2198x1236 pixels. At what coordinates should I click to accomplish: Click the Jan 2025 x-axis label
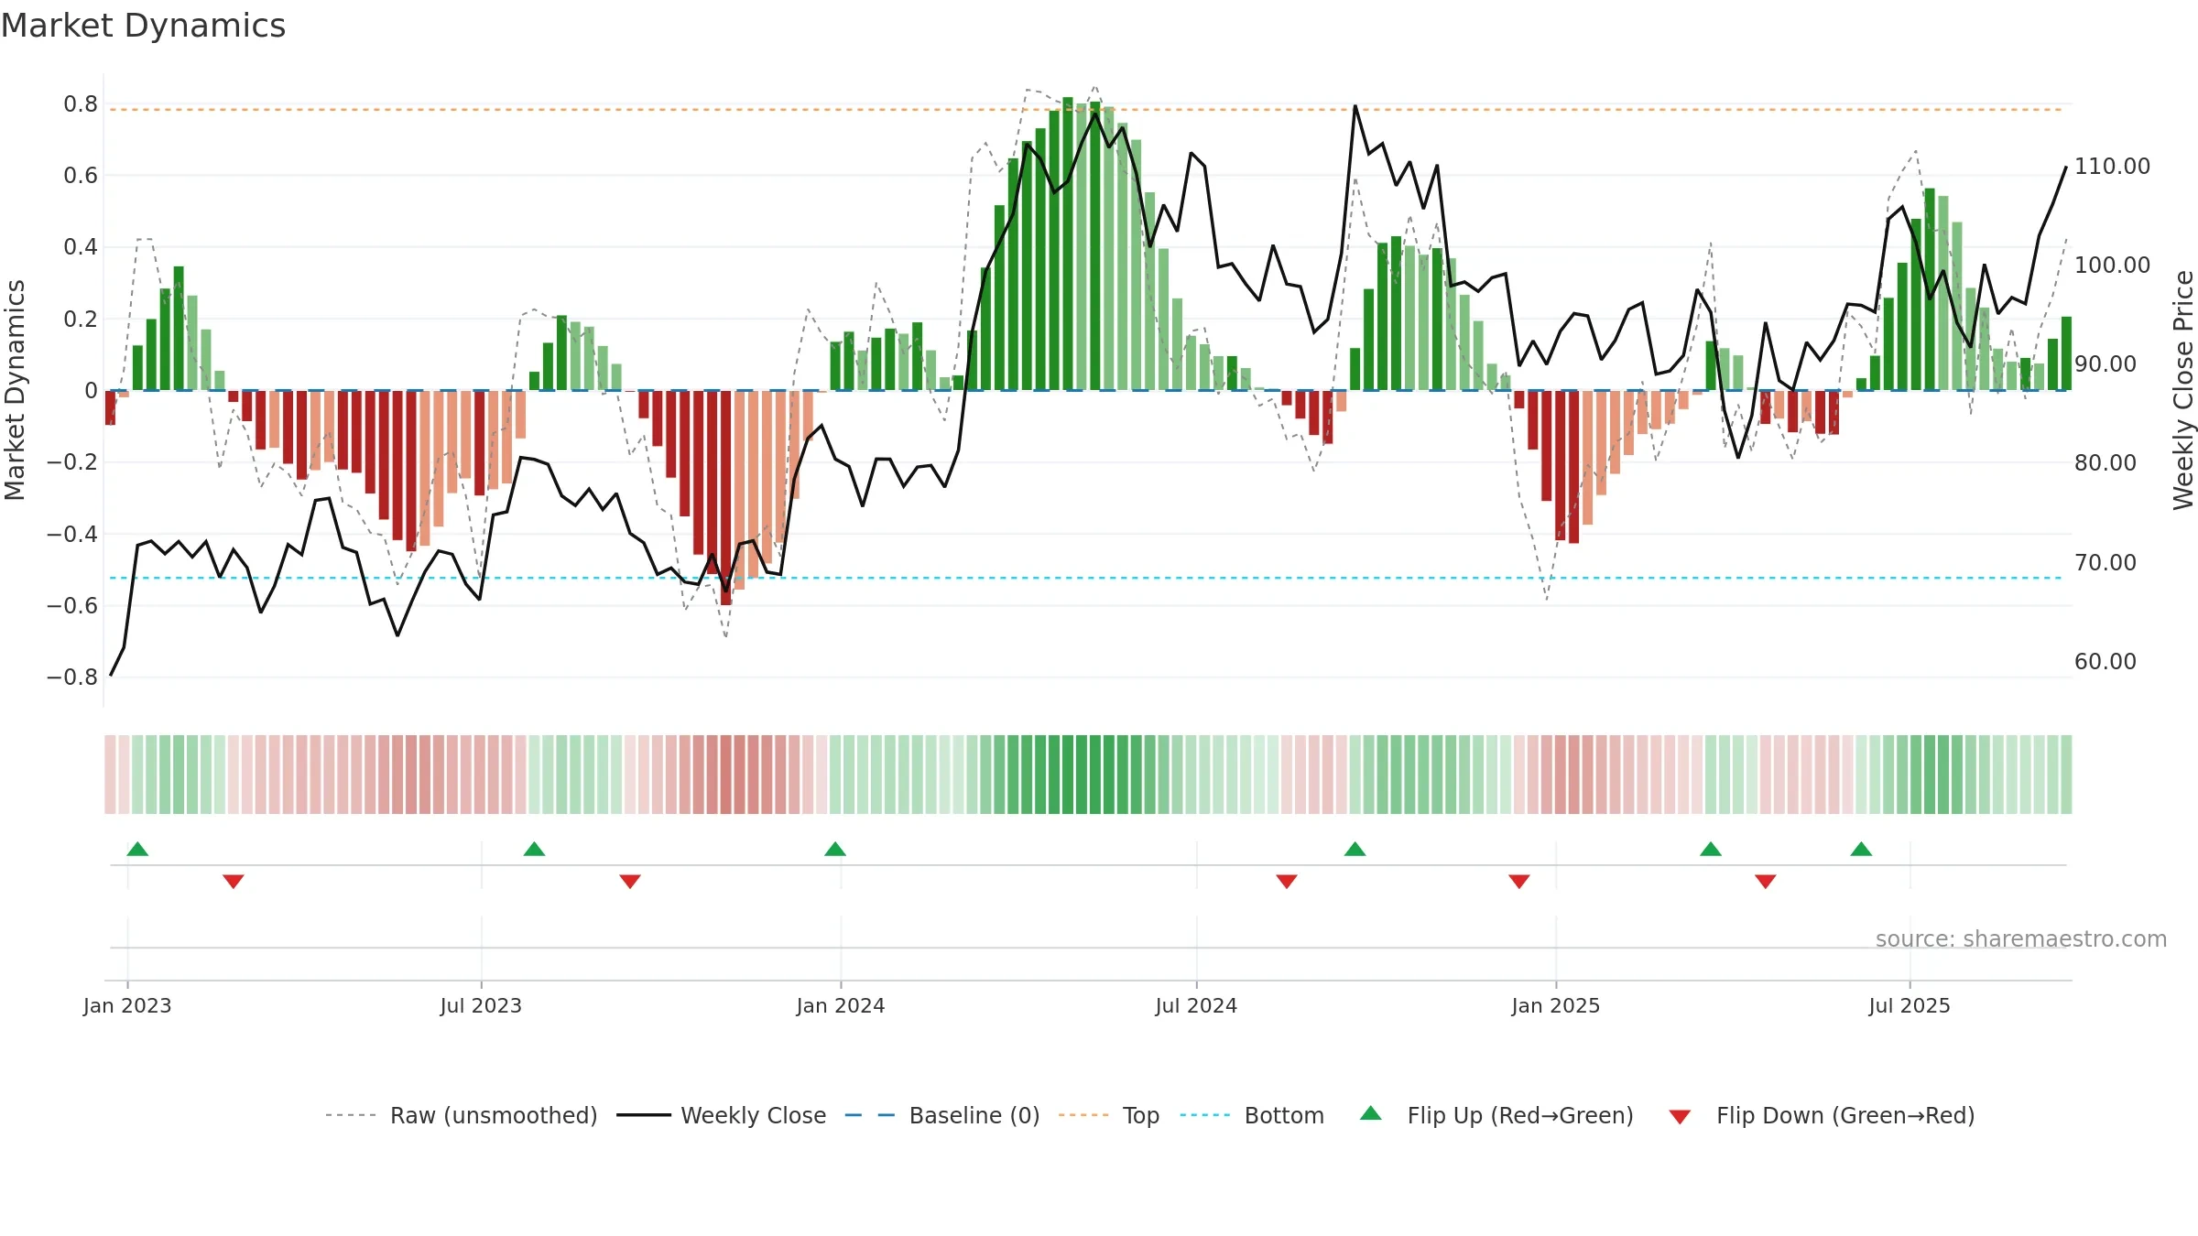tap(1556, 1005)
